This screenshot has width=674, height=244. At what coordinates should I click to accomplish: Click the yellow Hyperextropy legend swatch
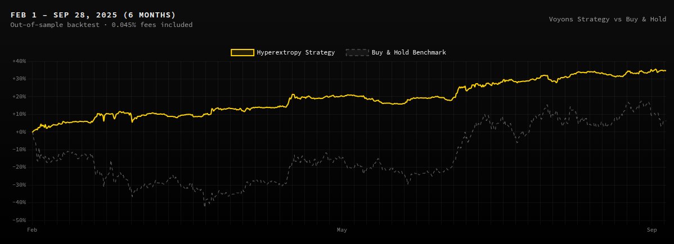click(242, 52)
